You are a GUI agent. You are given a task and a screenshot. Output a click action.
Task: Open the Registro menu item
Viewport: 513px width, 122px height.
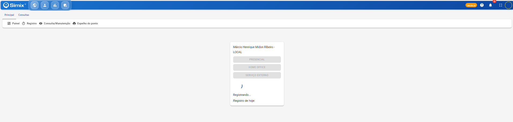tap(29, 23)
